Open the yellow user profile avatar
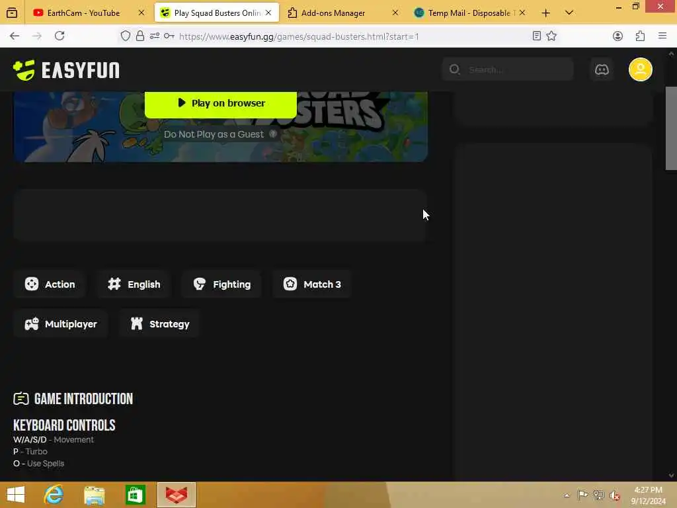677x508 pixels. click(x=640, y=69)
